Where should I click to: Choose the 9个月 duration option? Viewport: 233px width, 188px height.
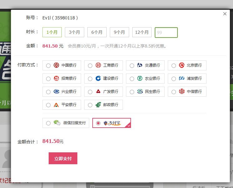coord(119,32)
